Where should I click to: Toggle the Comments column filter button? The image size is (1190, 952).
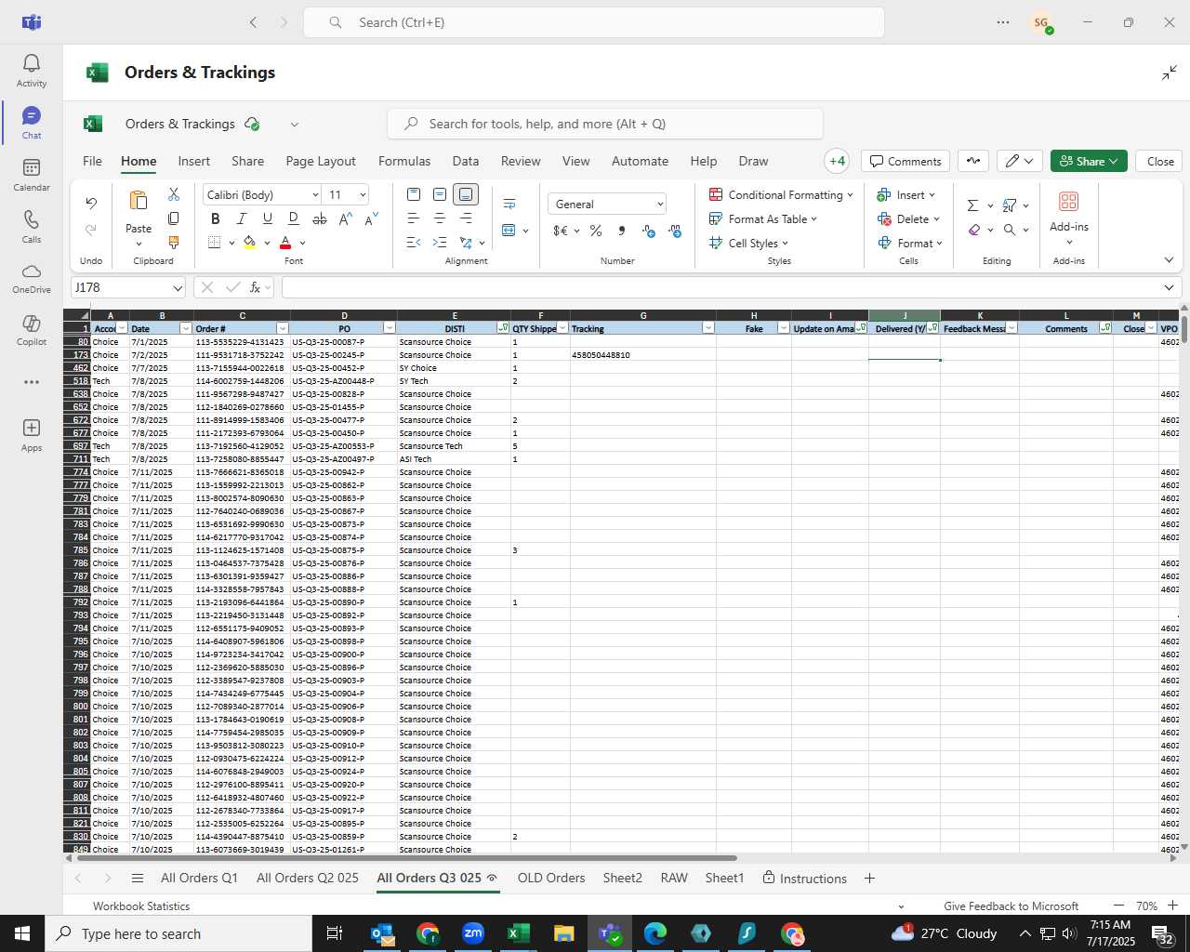(x=1105, y=328)
